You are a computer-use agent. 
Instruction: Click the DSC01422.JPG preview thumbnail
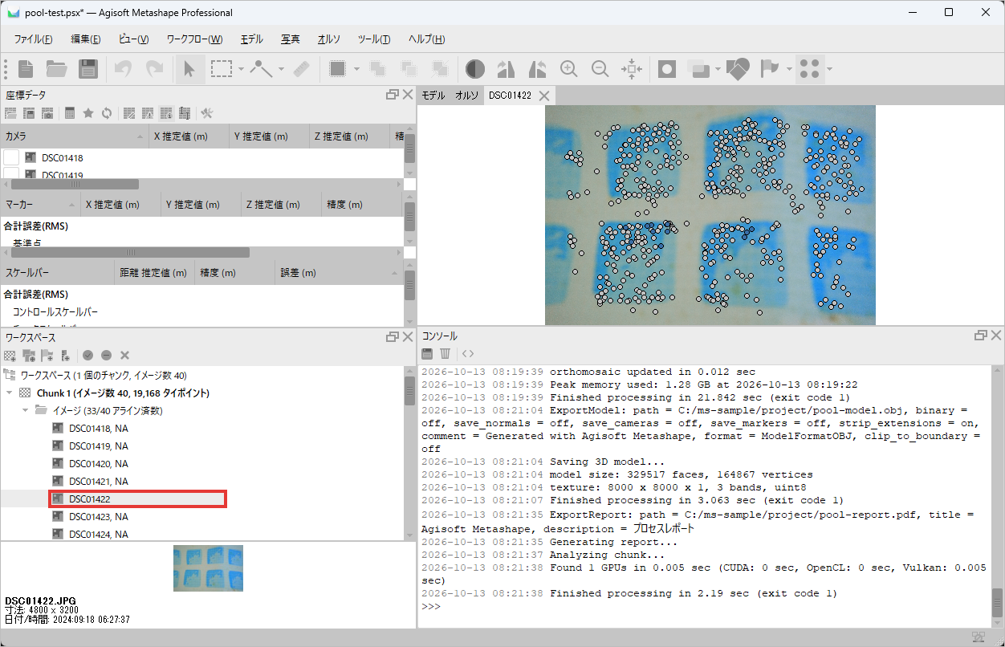pos(208,568)
